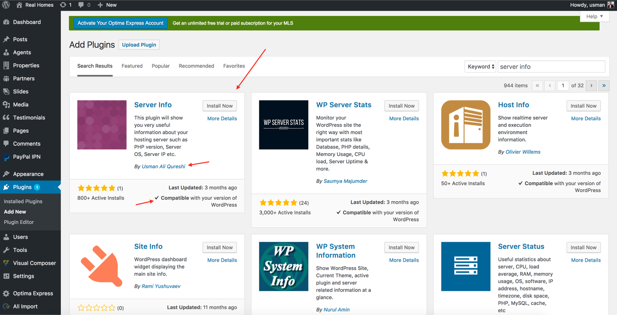Click the plus New content icon

(100, 5)
